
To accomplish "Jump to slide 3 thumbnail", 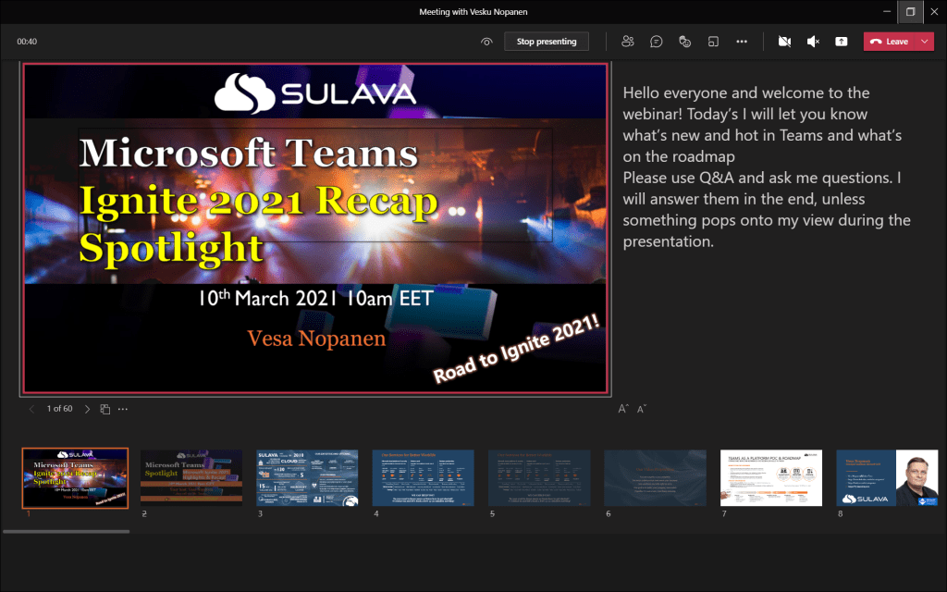I will (306, 477).
